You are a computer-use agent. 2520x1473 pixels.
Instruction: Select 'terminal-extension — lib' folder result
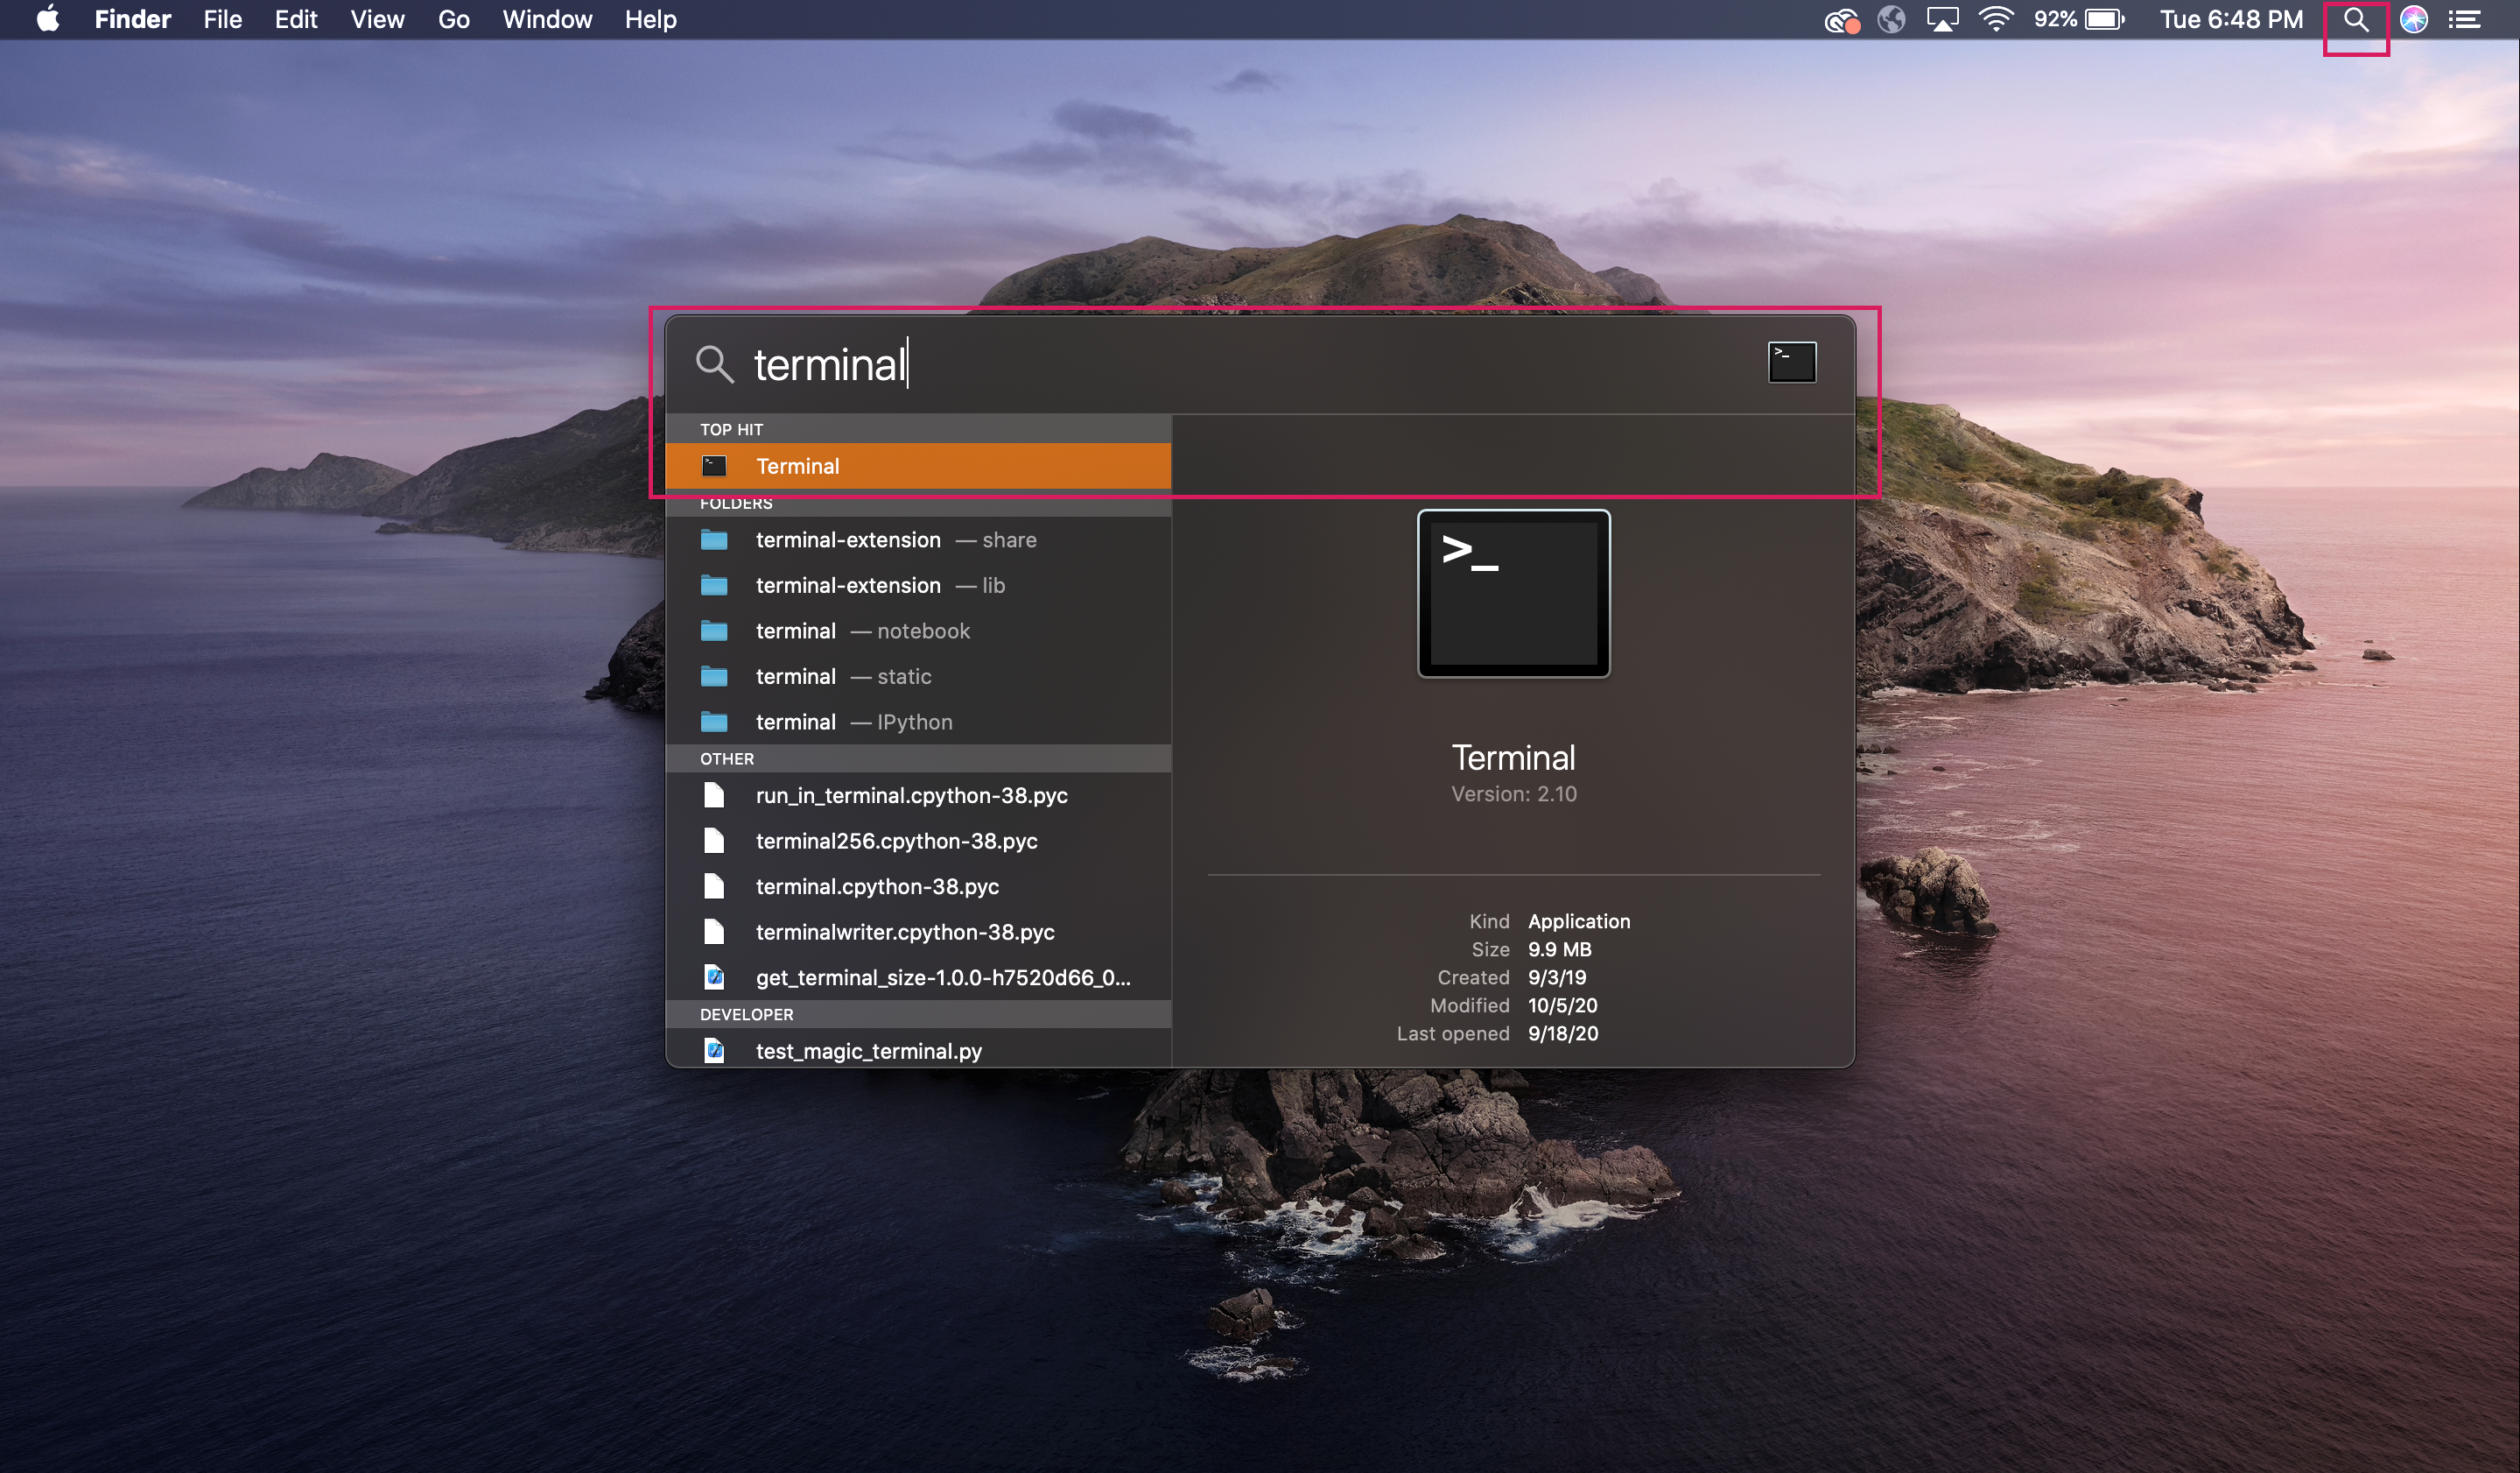pyautogui.click(x=918, y=585)
